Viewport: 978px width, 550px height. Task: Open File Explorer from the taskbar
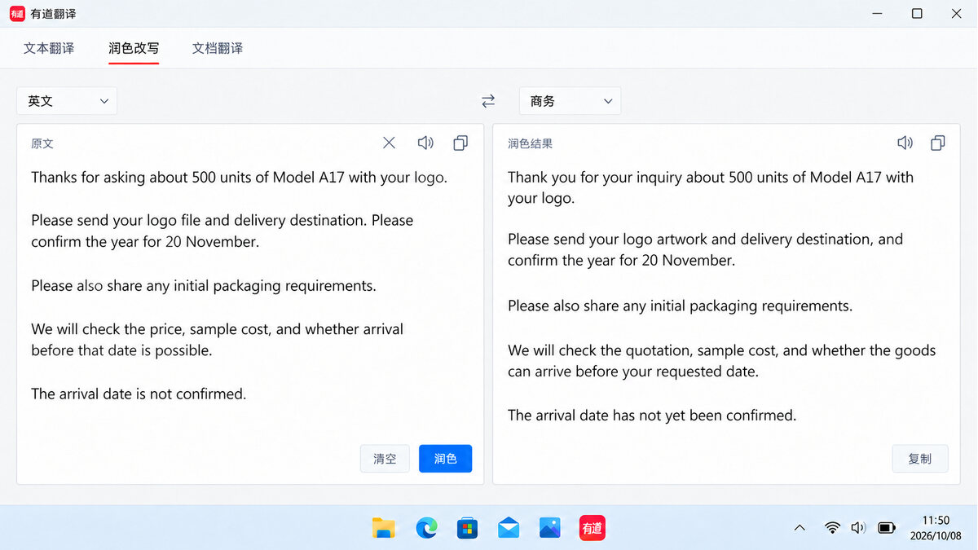click(x=383, y=528)
